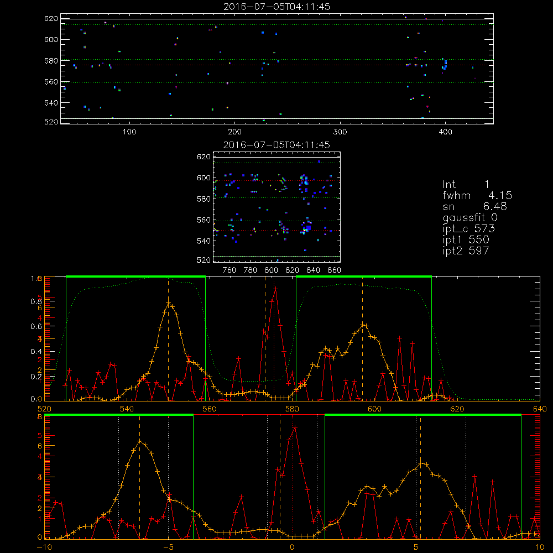Click the 'ipt_c 573' annotation

coord(469,229)
